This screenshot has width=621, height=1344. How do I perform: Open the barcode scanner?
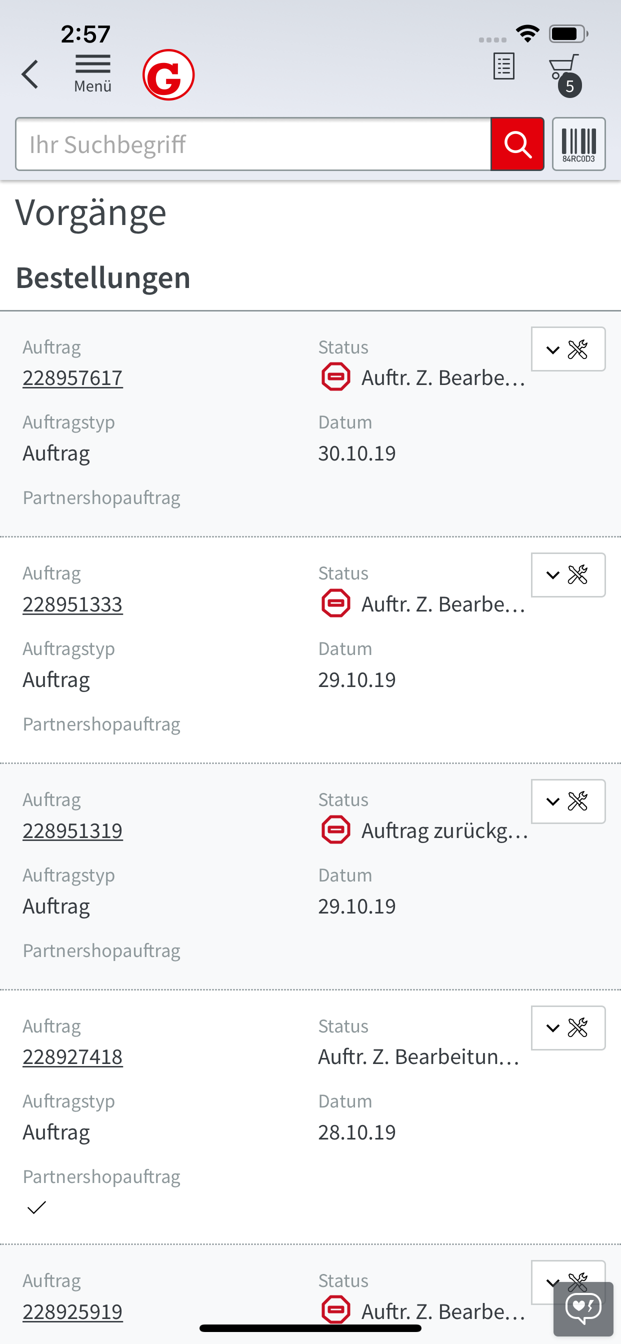click(578, 144)
